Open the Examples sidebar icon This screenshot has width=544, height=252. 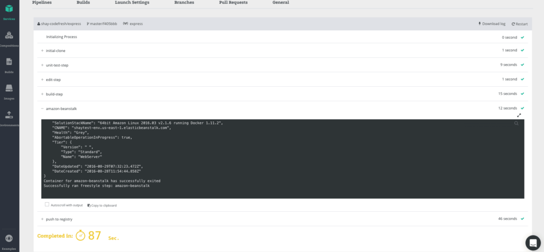click(x=9, y=239)
